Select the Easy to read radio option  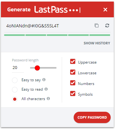pos(15,90)
